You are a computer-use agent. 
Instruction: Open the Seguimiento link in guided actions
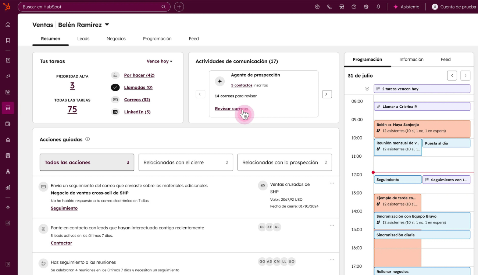click(x=64, y=208)
